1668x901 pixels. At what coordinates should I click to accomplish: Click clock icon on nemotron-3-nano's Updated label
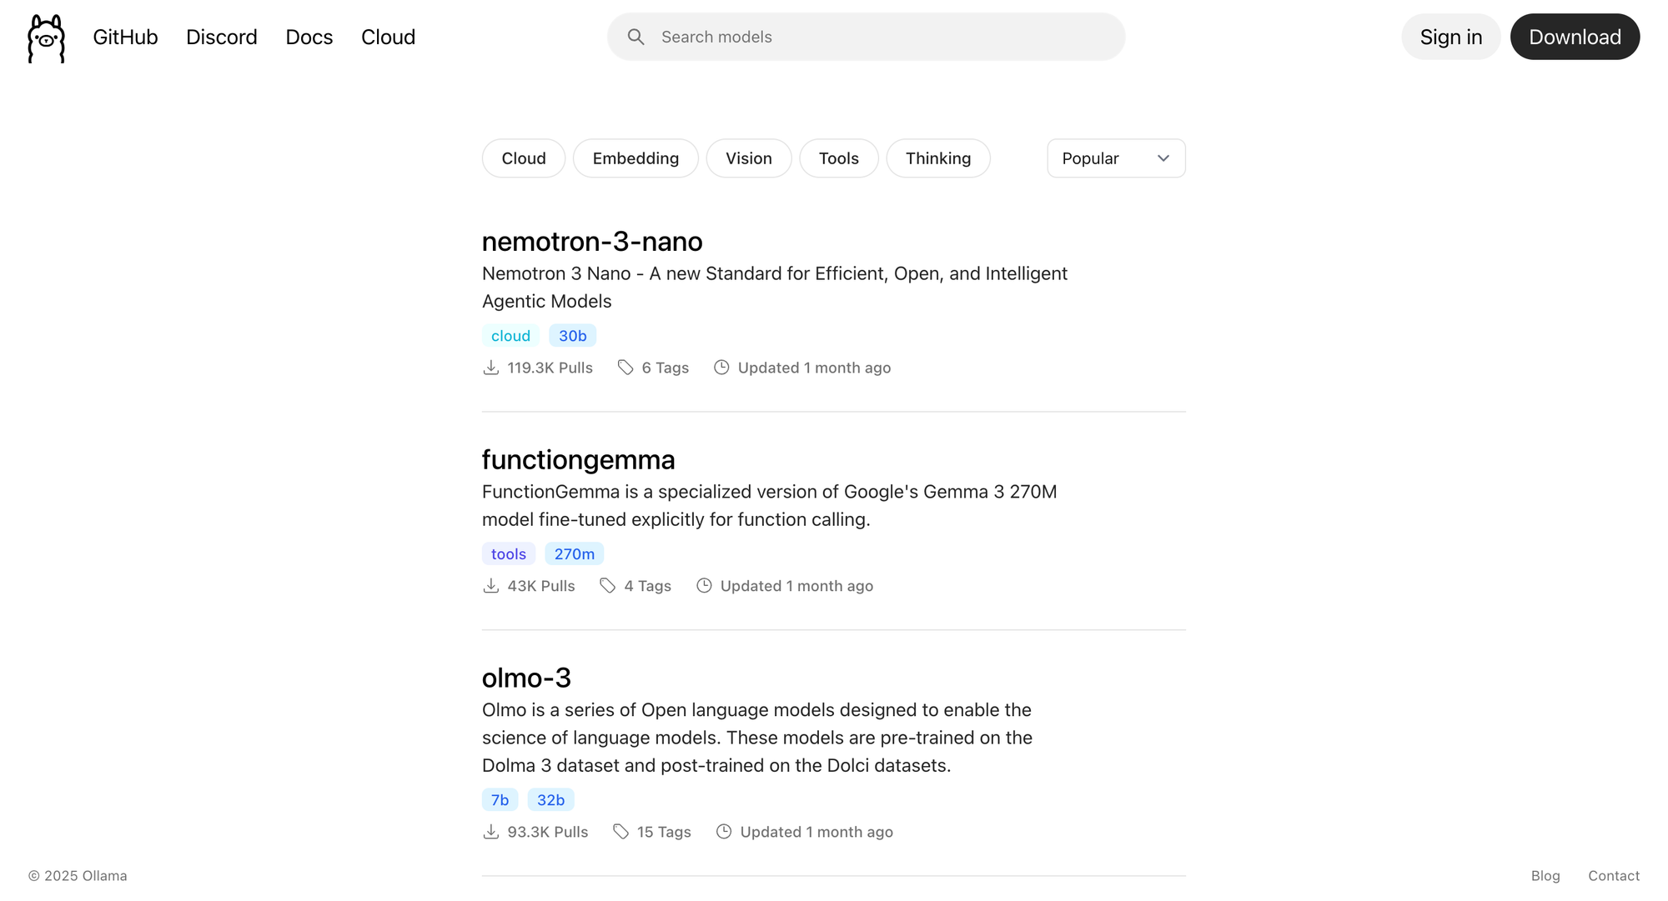[721, 368]
